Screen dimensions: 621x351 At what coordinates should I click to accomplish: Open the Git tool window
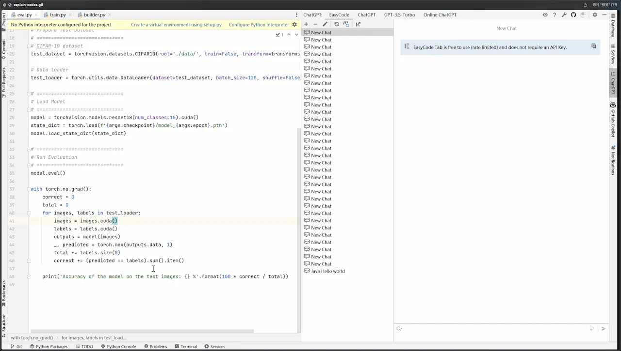click(16, 347)
